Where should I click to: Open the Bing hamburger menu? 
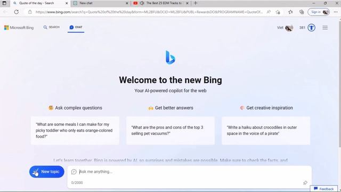325,28
